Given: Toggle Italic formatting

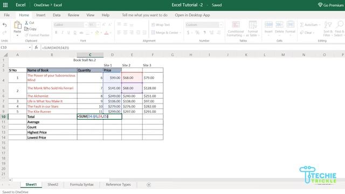Looking at the screenshot, I should pyautogui.click(x=63, y=32).
